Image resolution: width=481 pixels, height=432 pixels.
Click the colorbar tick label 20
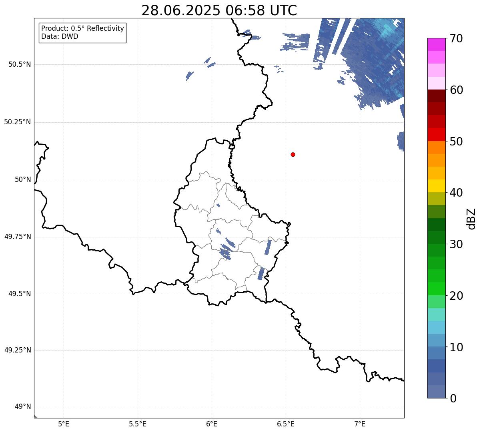pos(456,296)
